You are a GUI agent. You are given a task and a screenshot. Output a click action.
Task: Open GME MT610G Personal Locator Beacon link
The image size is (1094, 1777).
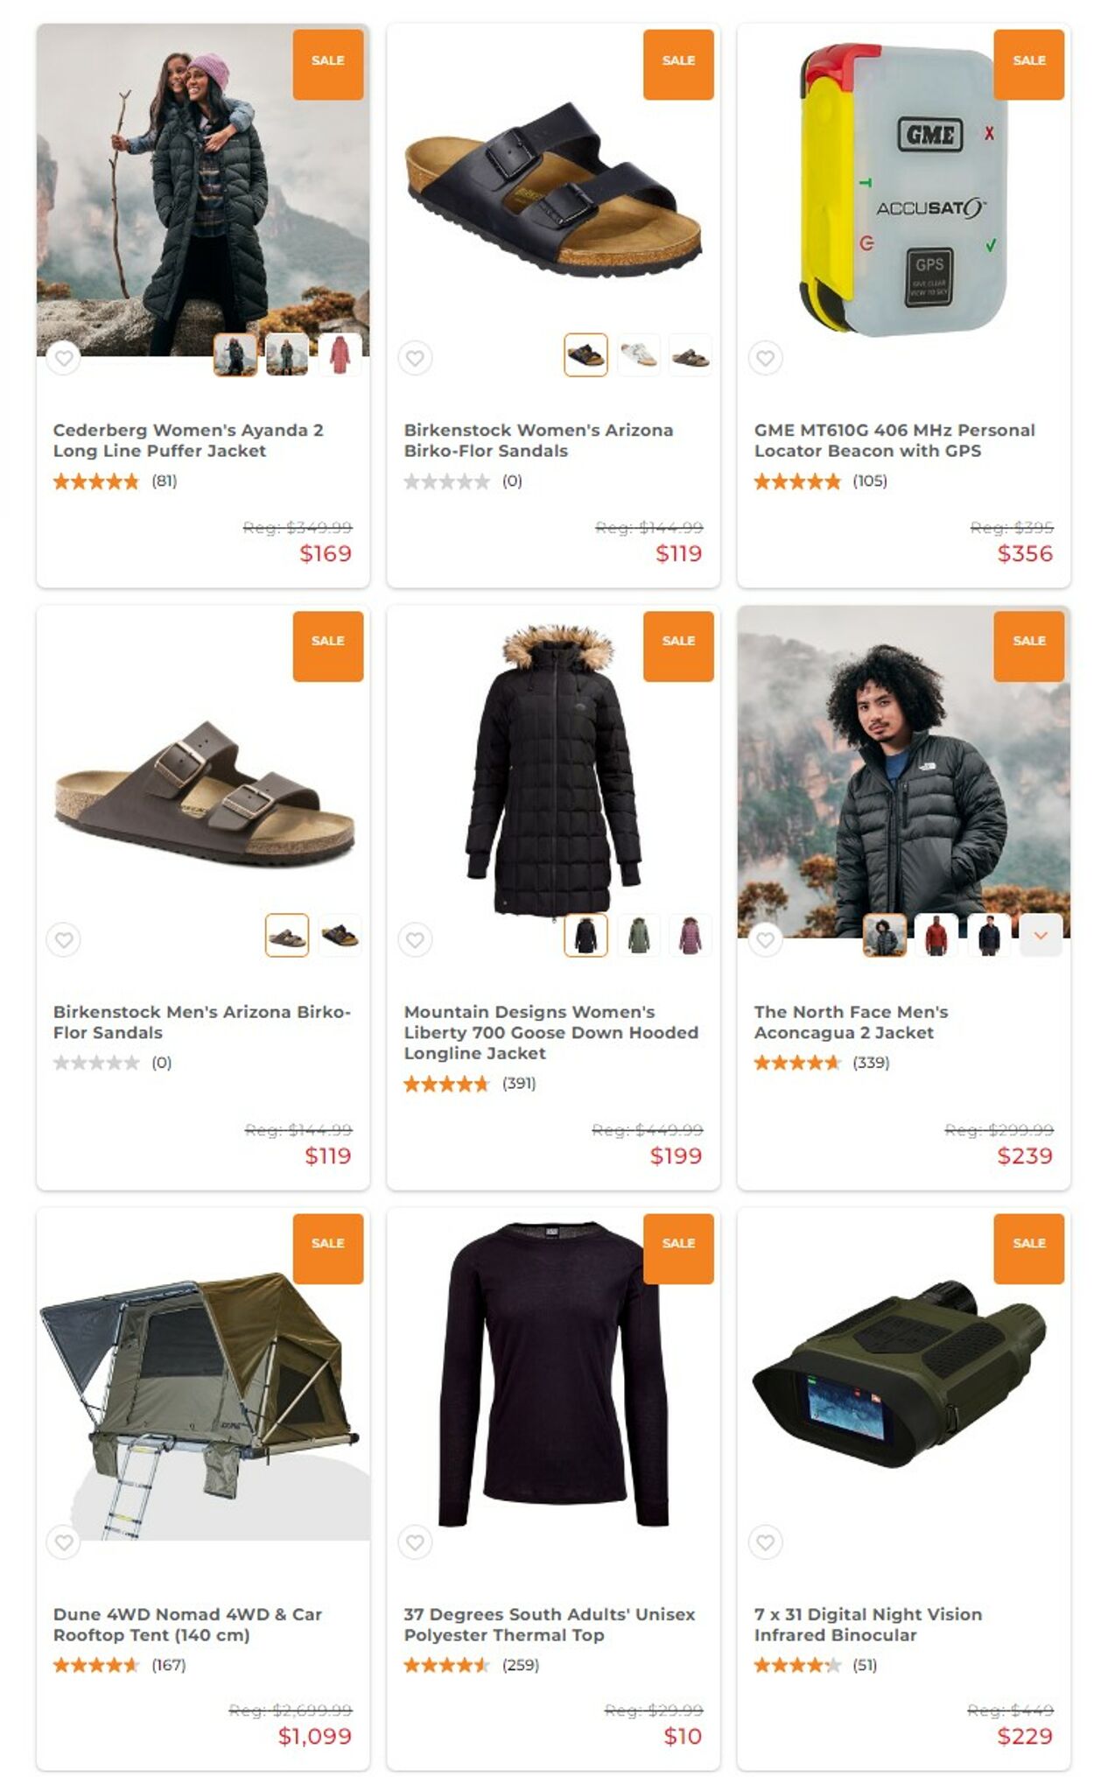(x=894, y=440)
